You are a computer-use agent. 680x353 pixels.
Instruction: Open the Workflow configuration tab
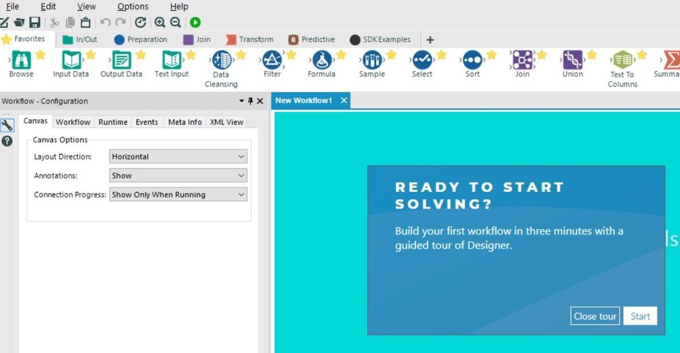coord(73,122)
